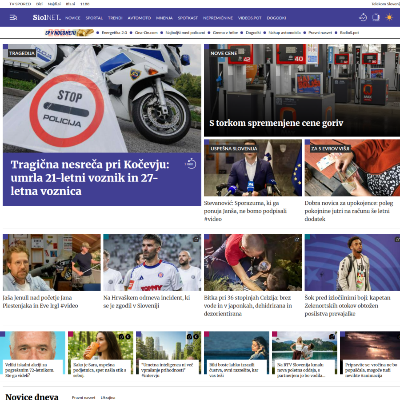Open Zelenortski kapetan player thumbnail
Viewport: 400px width, 400px height.
point(352,263)
